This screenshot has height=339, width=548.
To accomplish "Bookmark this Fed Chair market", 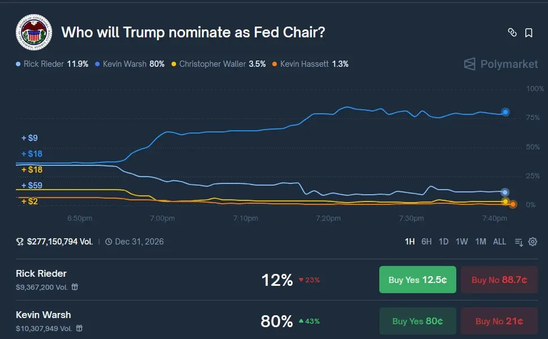I will click(x=529, y=33).
